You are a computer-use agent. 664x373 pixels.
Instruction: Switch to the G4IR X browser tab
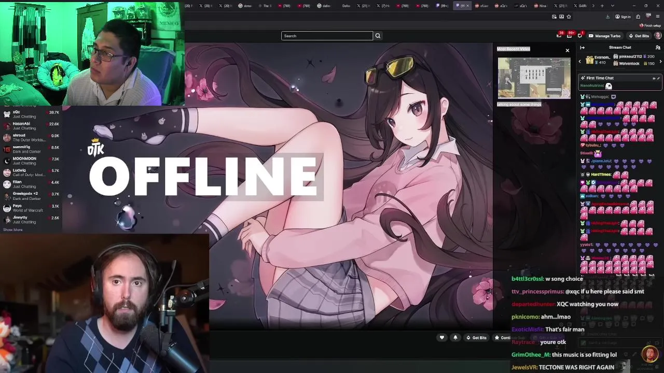click(x=580, y=6)
